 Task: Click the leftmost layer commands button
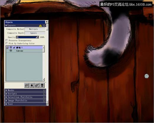pos(27,85)
